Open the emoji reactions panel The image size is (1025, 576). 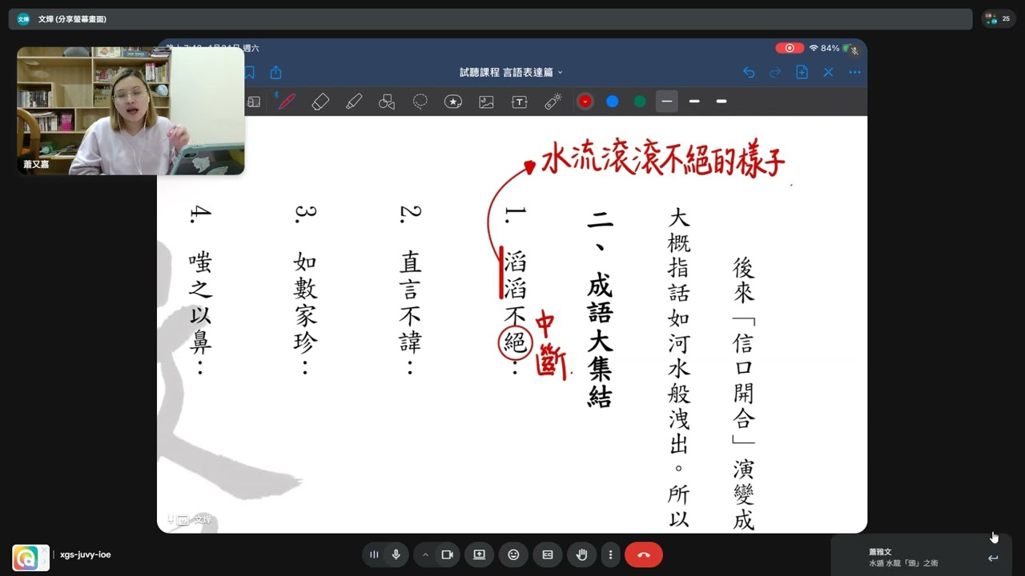[513, 554]
